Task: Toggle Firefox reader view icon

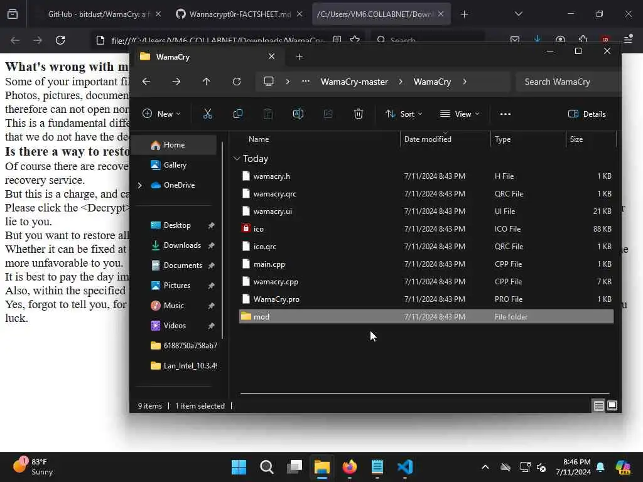Action: click(x=337, y=40)
